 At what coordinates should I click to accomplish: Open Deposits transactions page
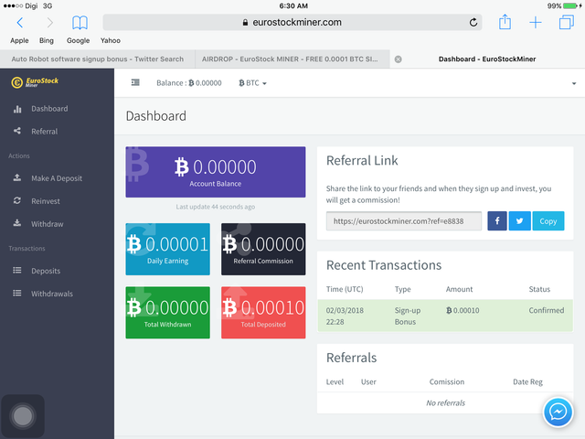[46, 271]
